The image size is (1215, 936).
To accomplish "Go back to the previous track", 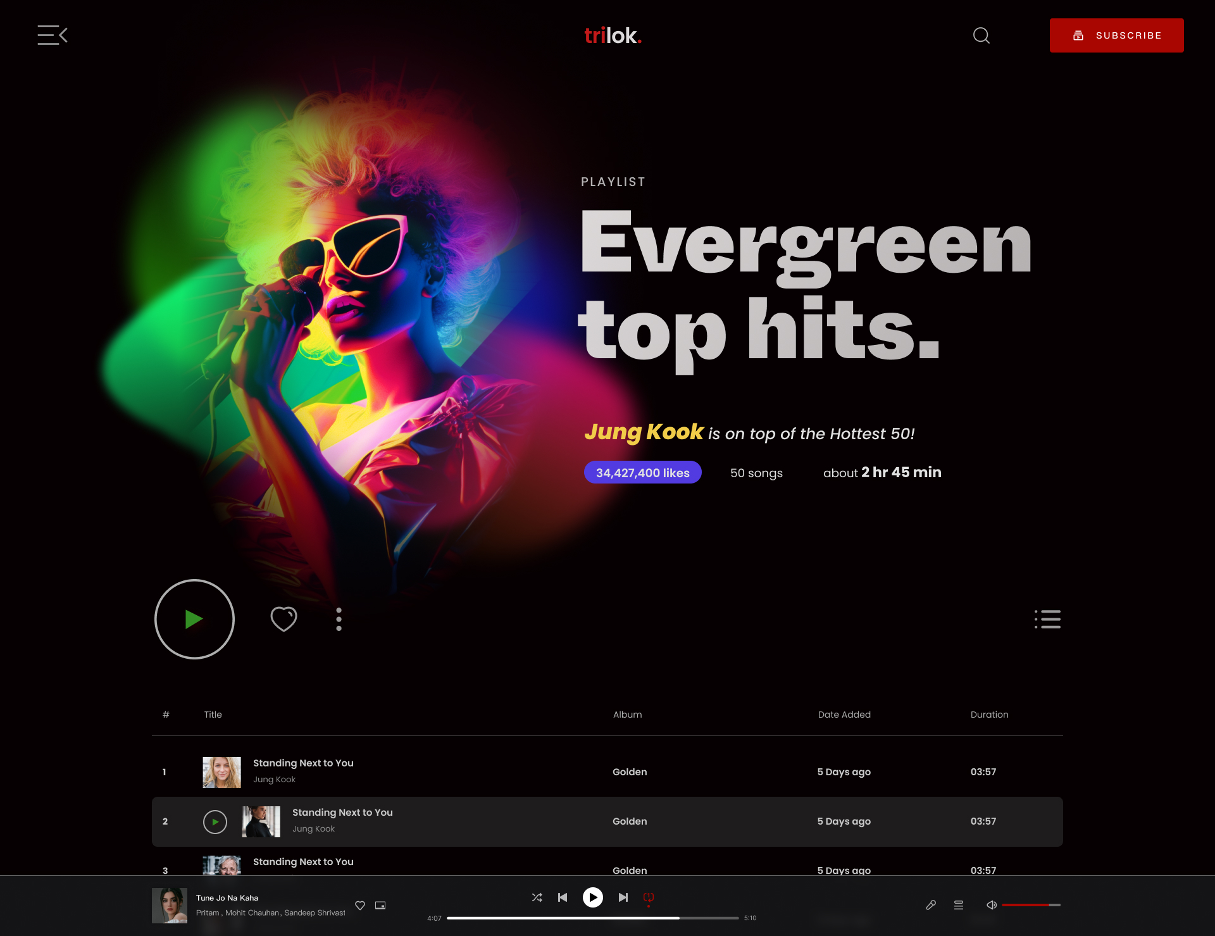I will [x=562, y=897].
